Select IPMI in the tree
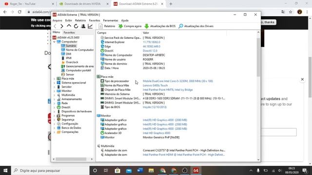This screenshot has width=312, height=175. point(69,58)
